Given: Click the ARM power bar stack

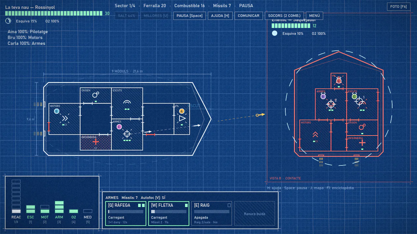Looking at the screenshot, I should click(x=59, y=207).
